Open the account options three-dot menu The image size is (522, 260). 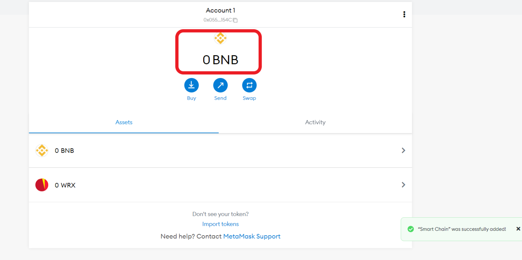click(x=404, y=14)
